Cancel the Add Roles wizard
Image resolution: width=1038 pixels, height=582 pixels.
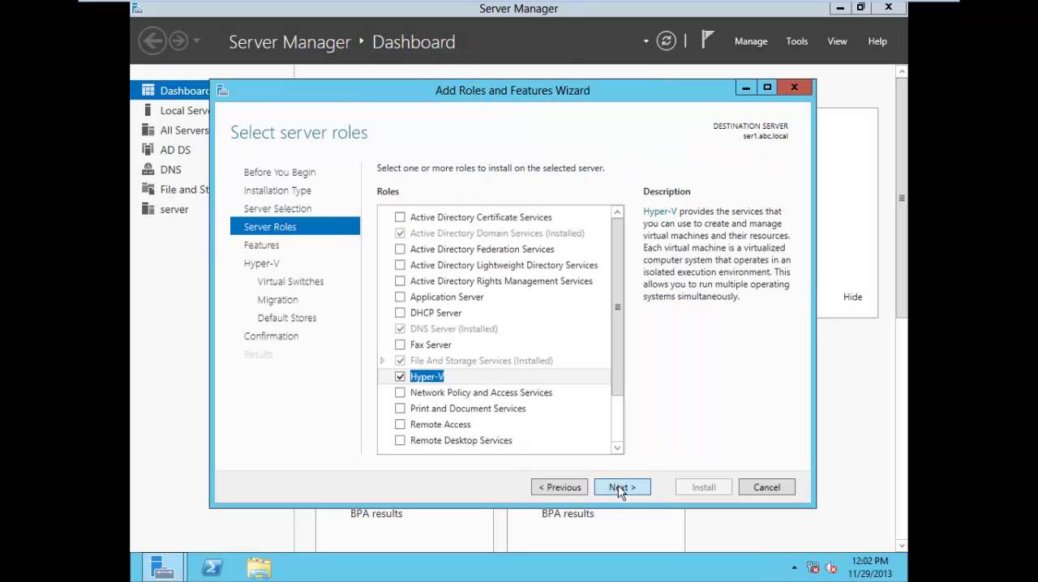pos(766,487)
